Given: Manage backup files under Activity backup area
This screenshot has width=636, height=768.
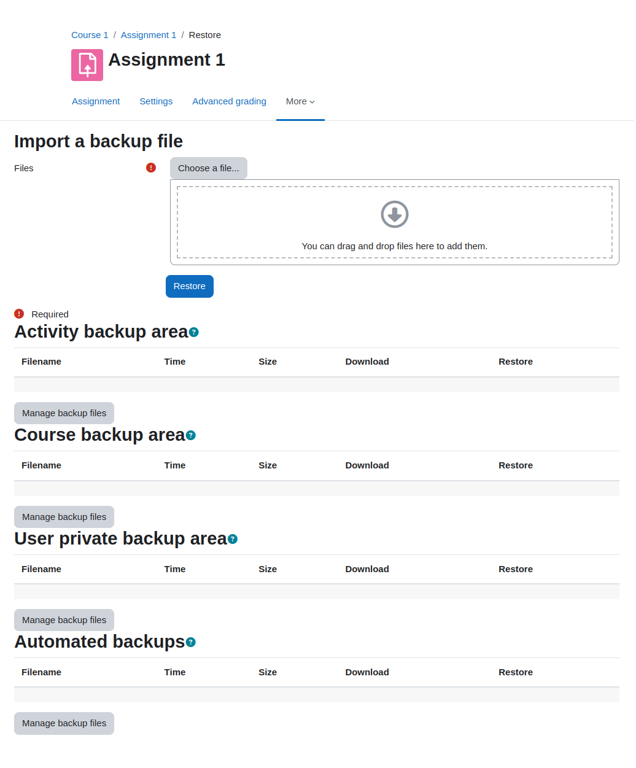Looking at the screenshot, I should 64,413.
